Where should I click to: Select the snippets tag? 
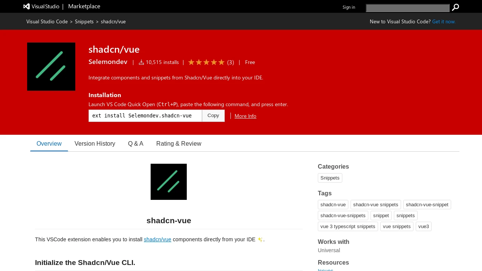point(406,215)
